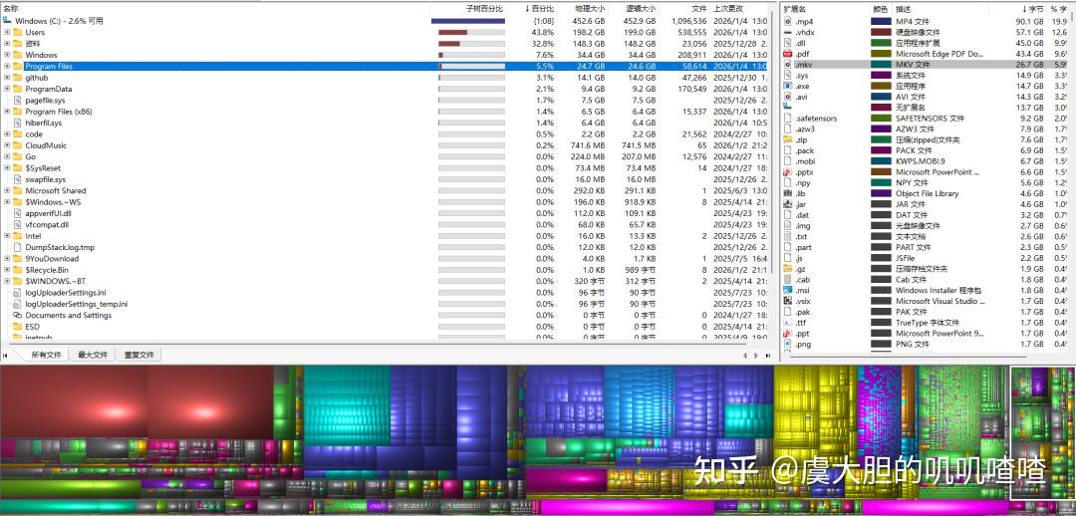1076x516 pixels.
Task: Expand the ProgramData folder node
Action: coord(7,89)
